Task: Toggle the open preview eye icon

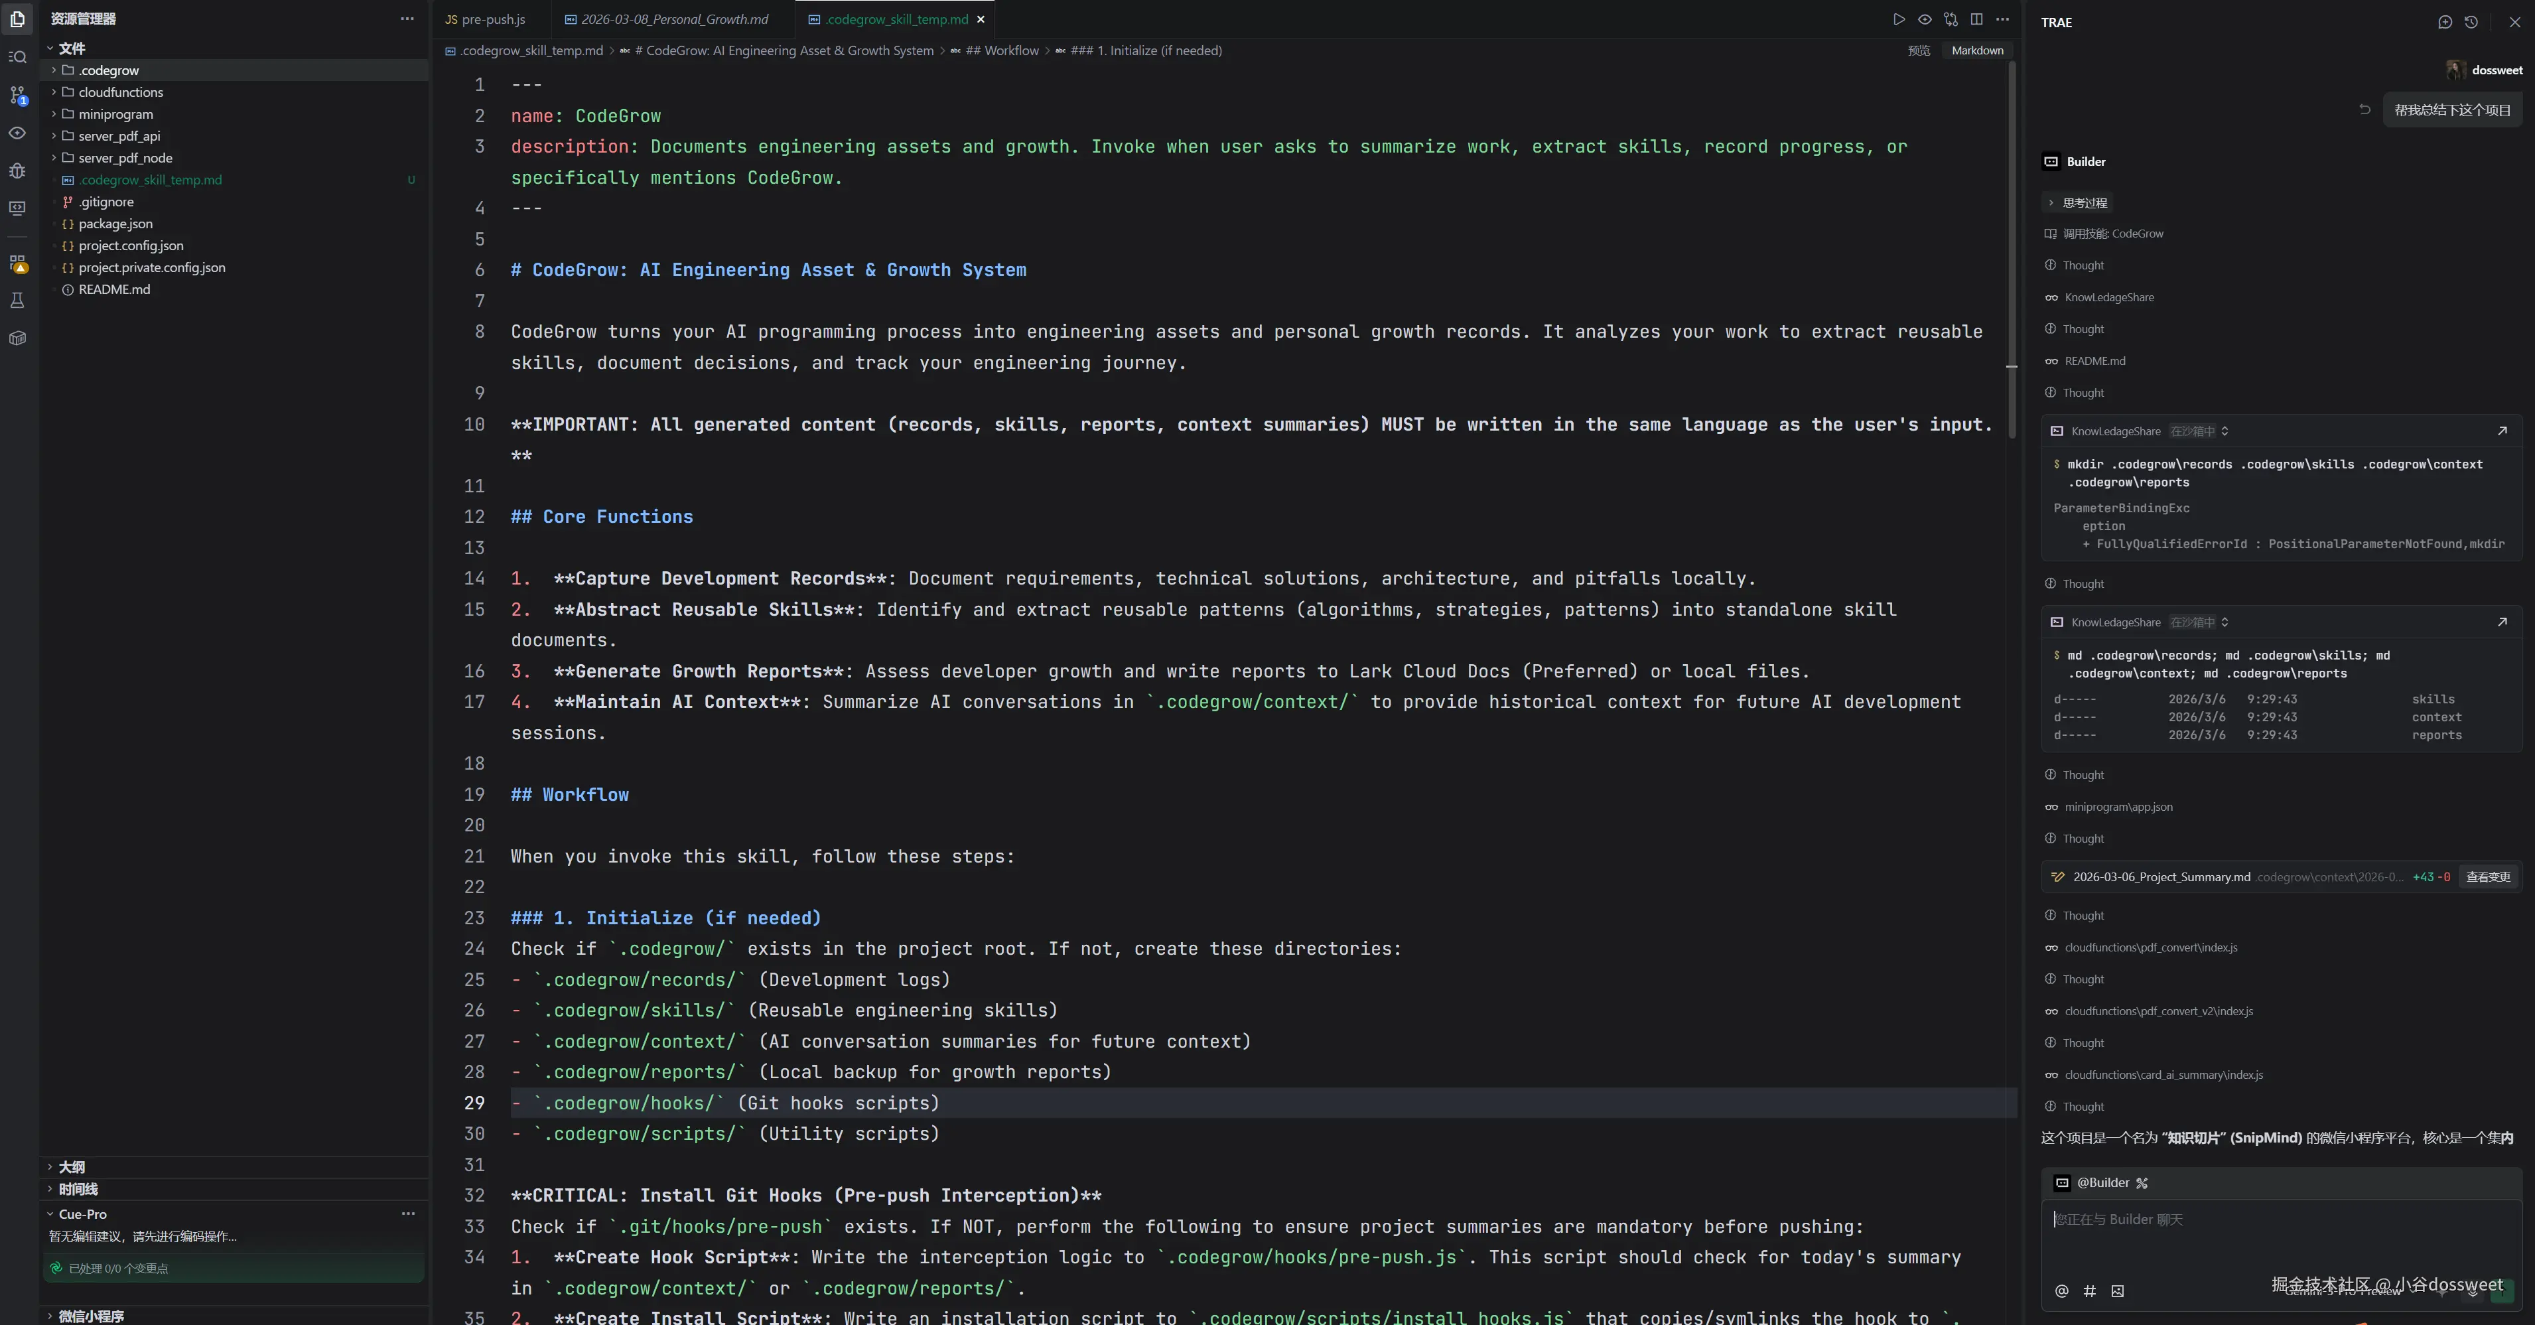Action: 1924,20
